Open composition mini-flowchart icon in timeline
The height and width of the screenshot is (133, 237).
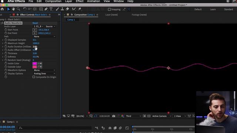pyautogui.click(x=96, y=128)
